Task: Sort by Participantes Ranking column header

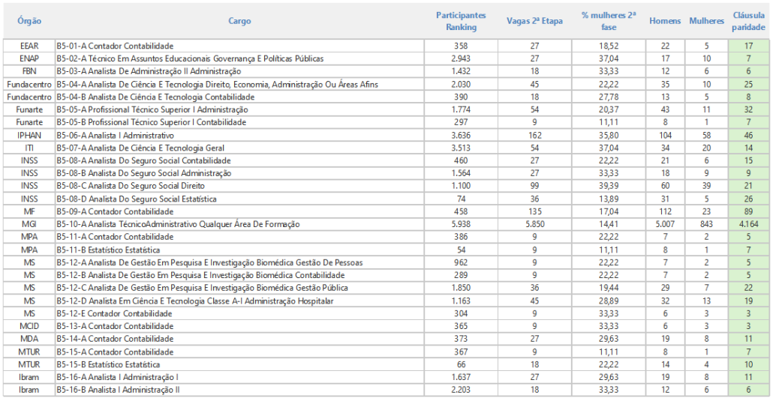Action: click(x=461, y=22)
